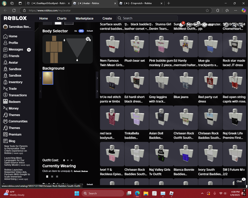Click the settings gear icon in header

[x=226, y=25]
